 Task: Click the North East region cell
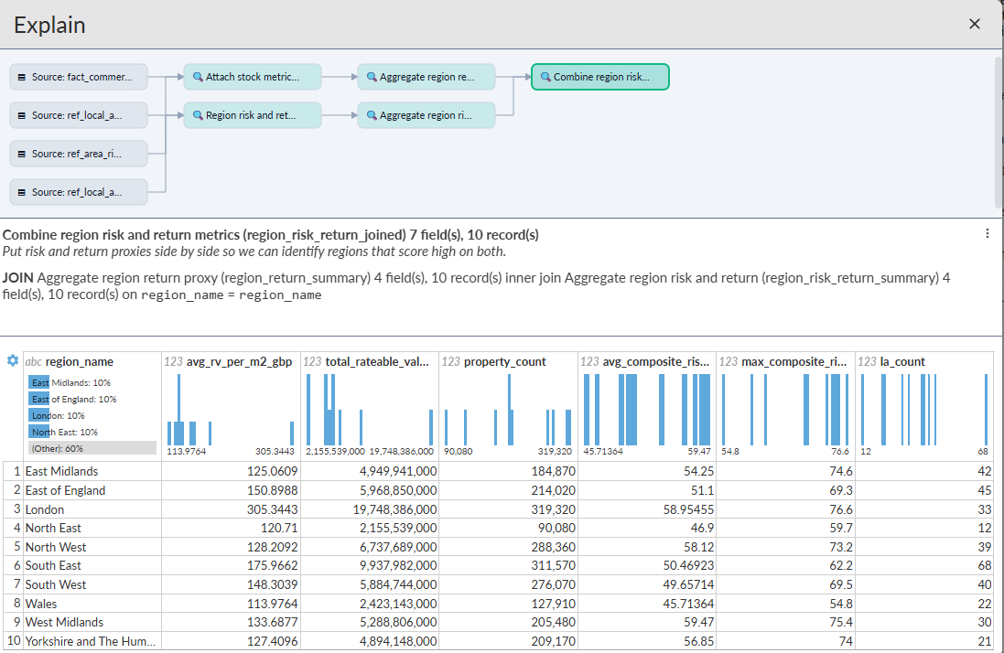(92, 529)
